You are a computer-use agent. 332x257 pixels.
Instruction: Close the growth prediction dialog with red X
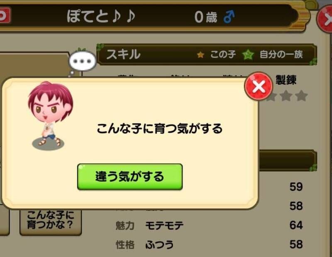pos(258,86)
